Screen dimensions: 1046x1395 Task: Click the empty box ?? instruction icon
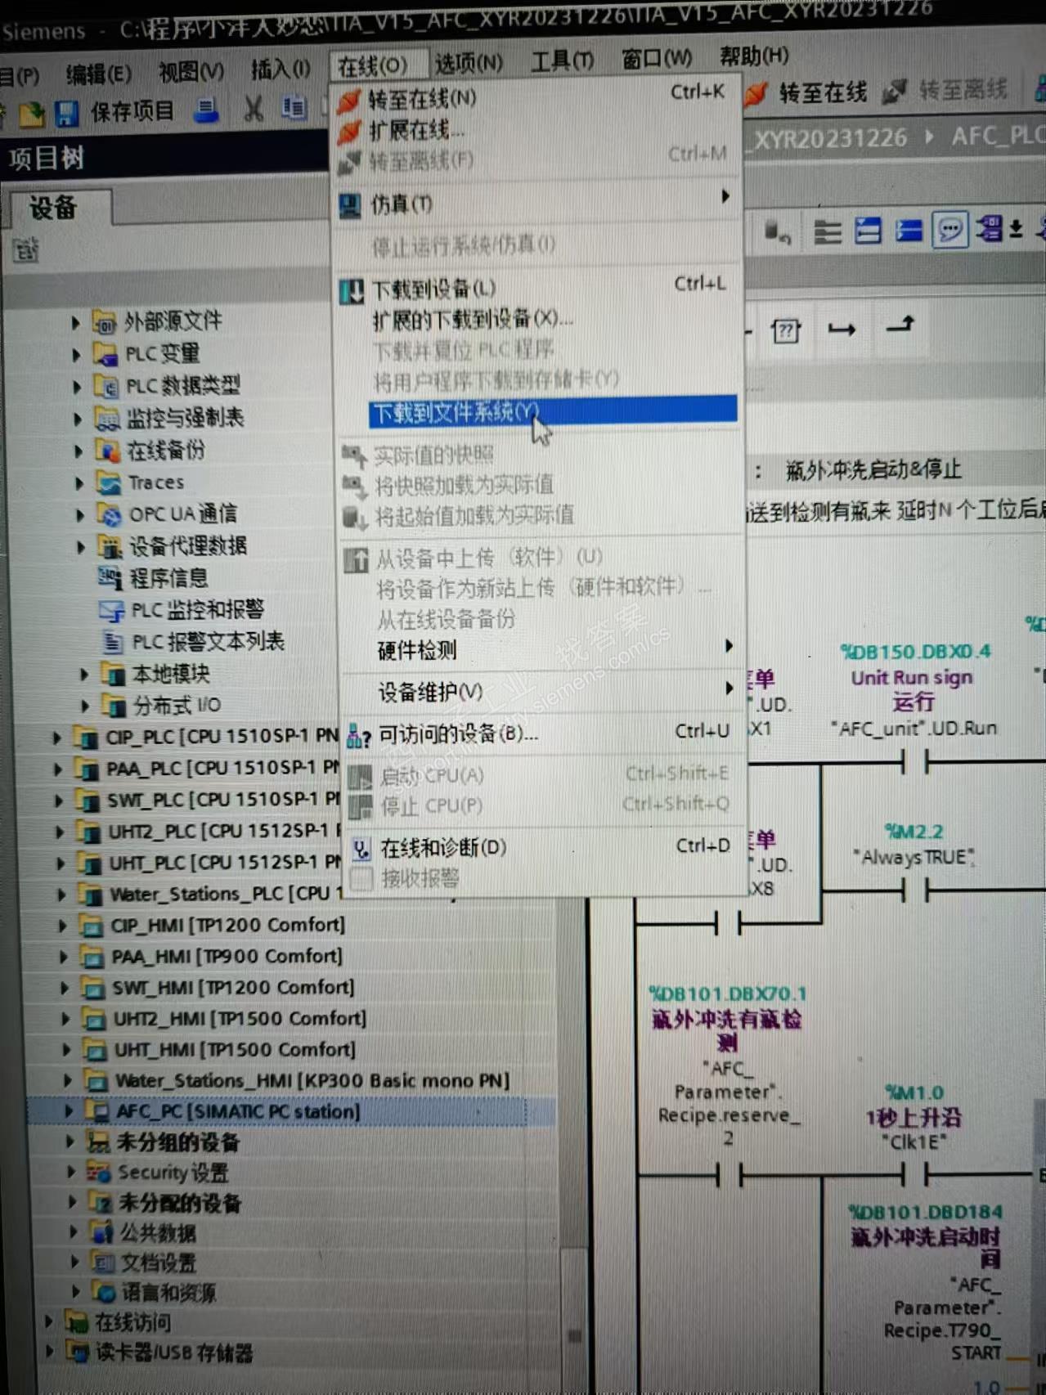tap(786, 331)
